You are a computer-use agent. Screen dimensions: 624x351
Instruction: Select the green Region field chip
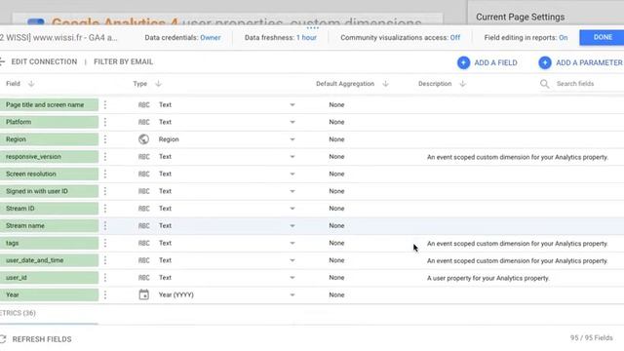click(x=49, y=139)
